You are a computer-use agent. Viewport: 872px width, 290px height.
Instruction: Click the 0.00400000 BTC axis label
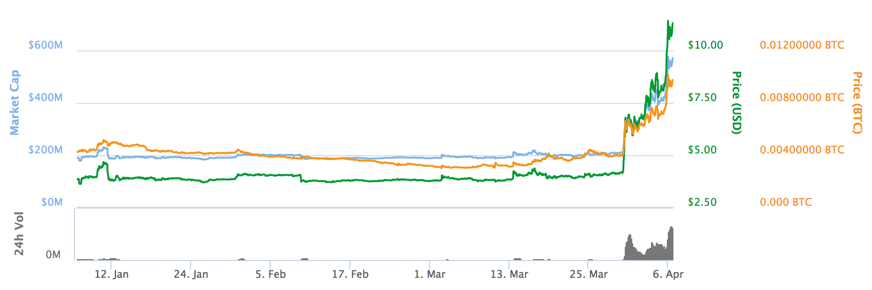802,150
